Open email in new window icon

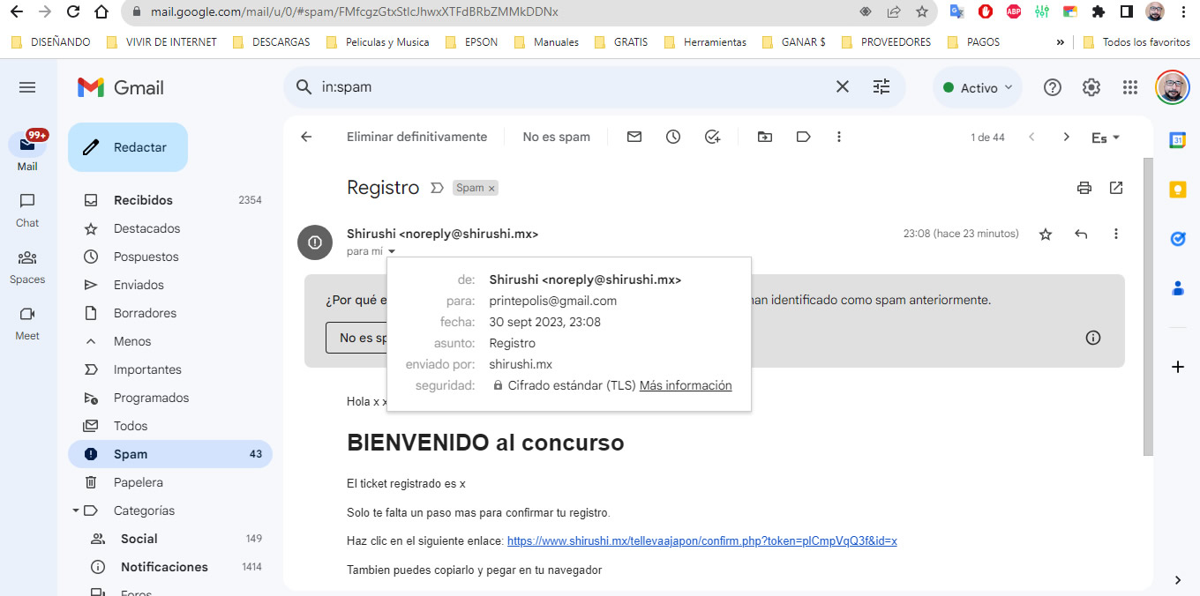(1116, 188)
